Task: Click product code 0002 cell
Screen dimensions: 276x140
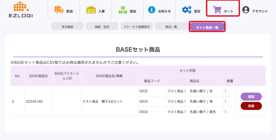Action: [144, 91]
